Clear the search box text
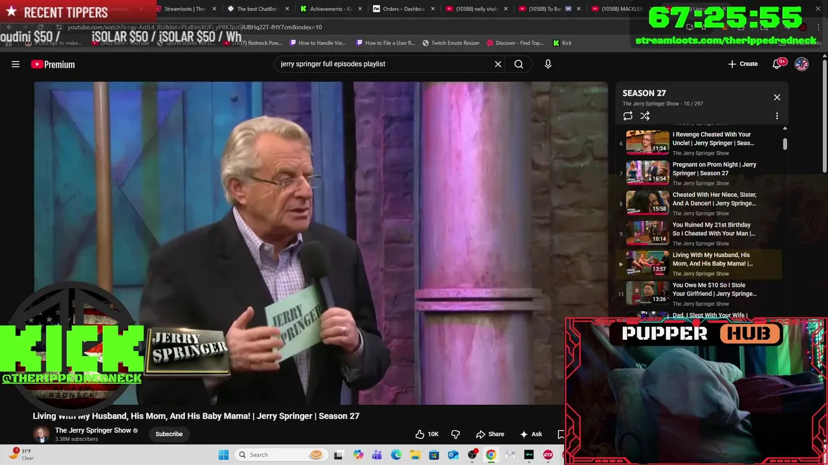 (498, 64)
